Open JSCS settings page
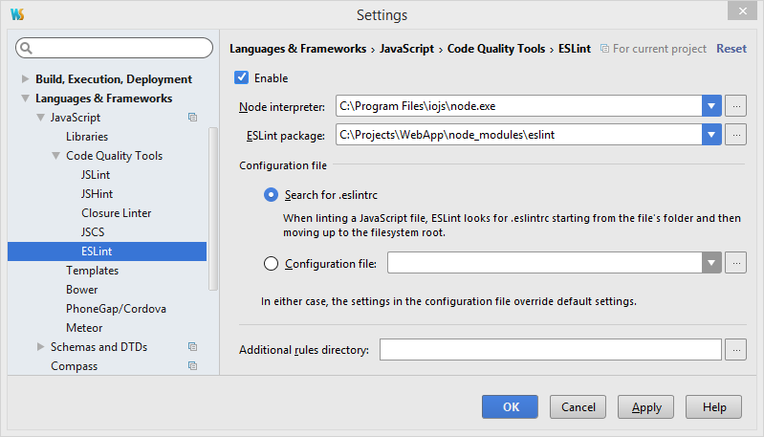 tap(93, 232)
